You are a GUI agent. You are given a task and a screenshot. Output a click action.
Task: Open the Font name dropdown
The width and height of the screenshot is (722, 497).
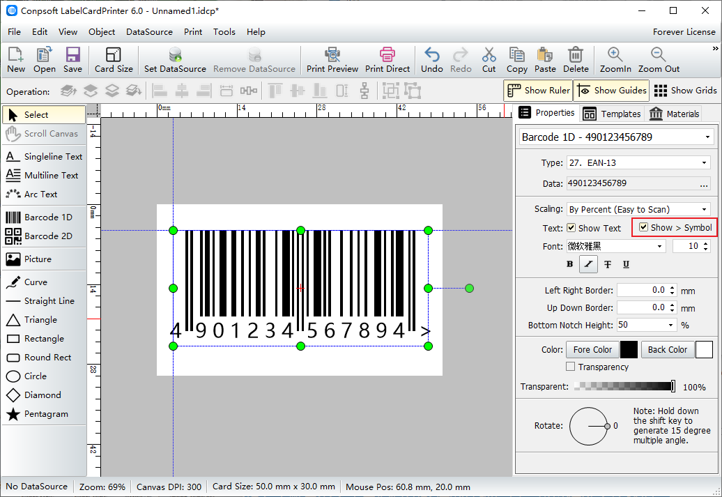[x=659, y=247]
